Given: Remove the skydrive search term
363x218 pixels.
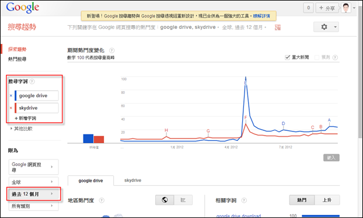Looking at the screenshot, I should pos(11,108).
